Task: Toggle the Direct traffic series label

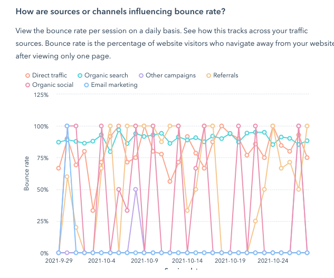Action: click(x=49, y=75)
